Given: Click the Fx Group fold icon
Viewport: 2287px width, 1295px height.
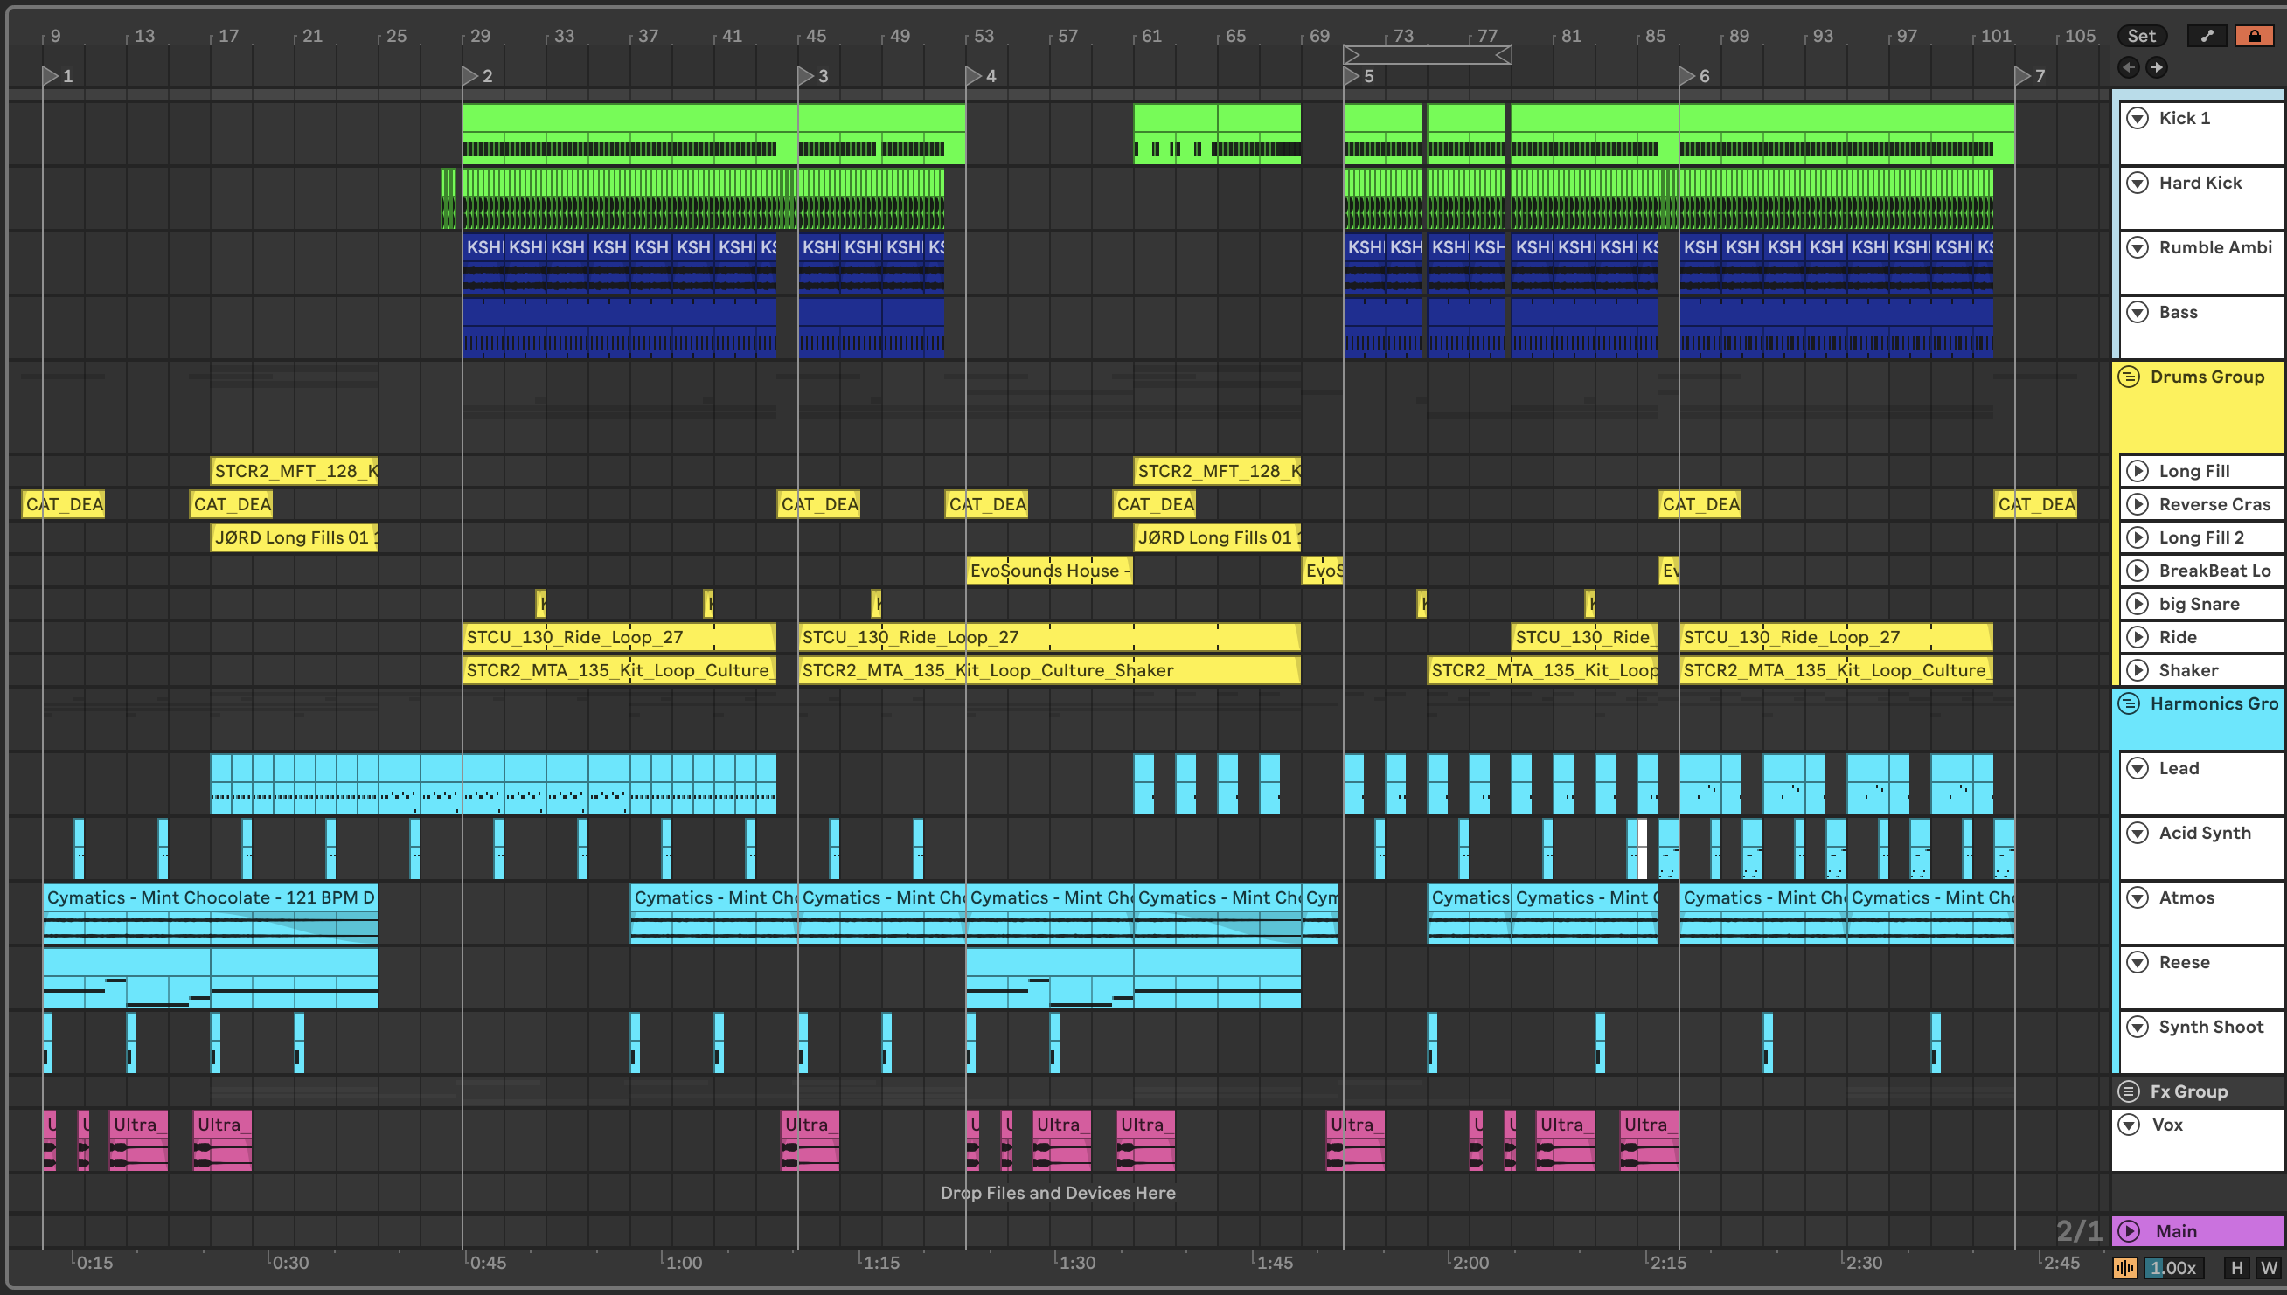Looking at the screenshot, I should pos(2129,1091).
